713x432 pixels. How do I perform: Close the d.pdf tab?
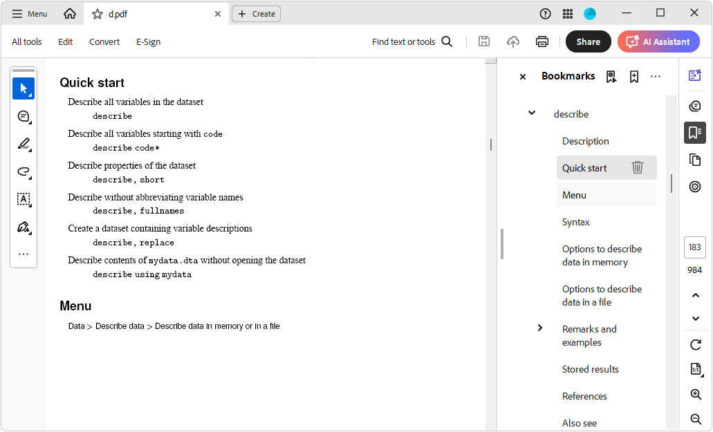click(218, 14)
